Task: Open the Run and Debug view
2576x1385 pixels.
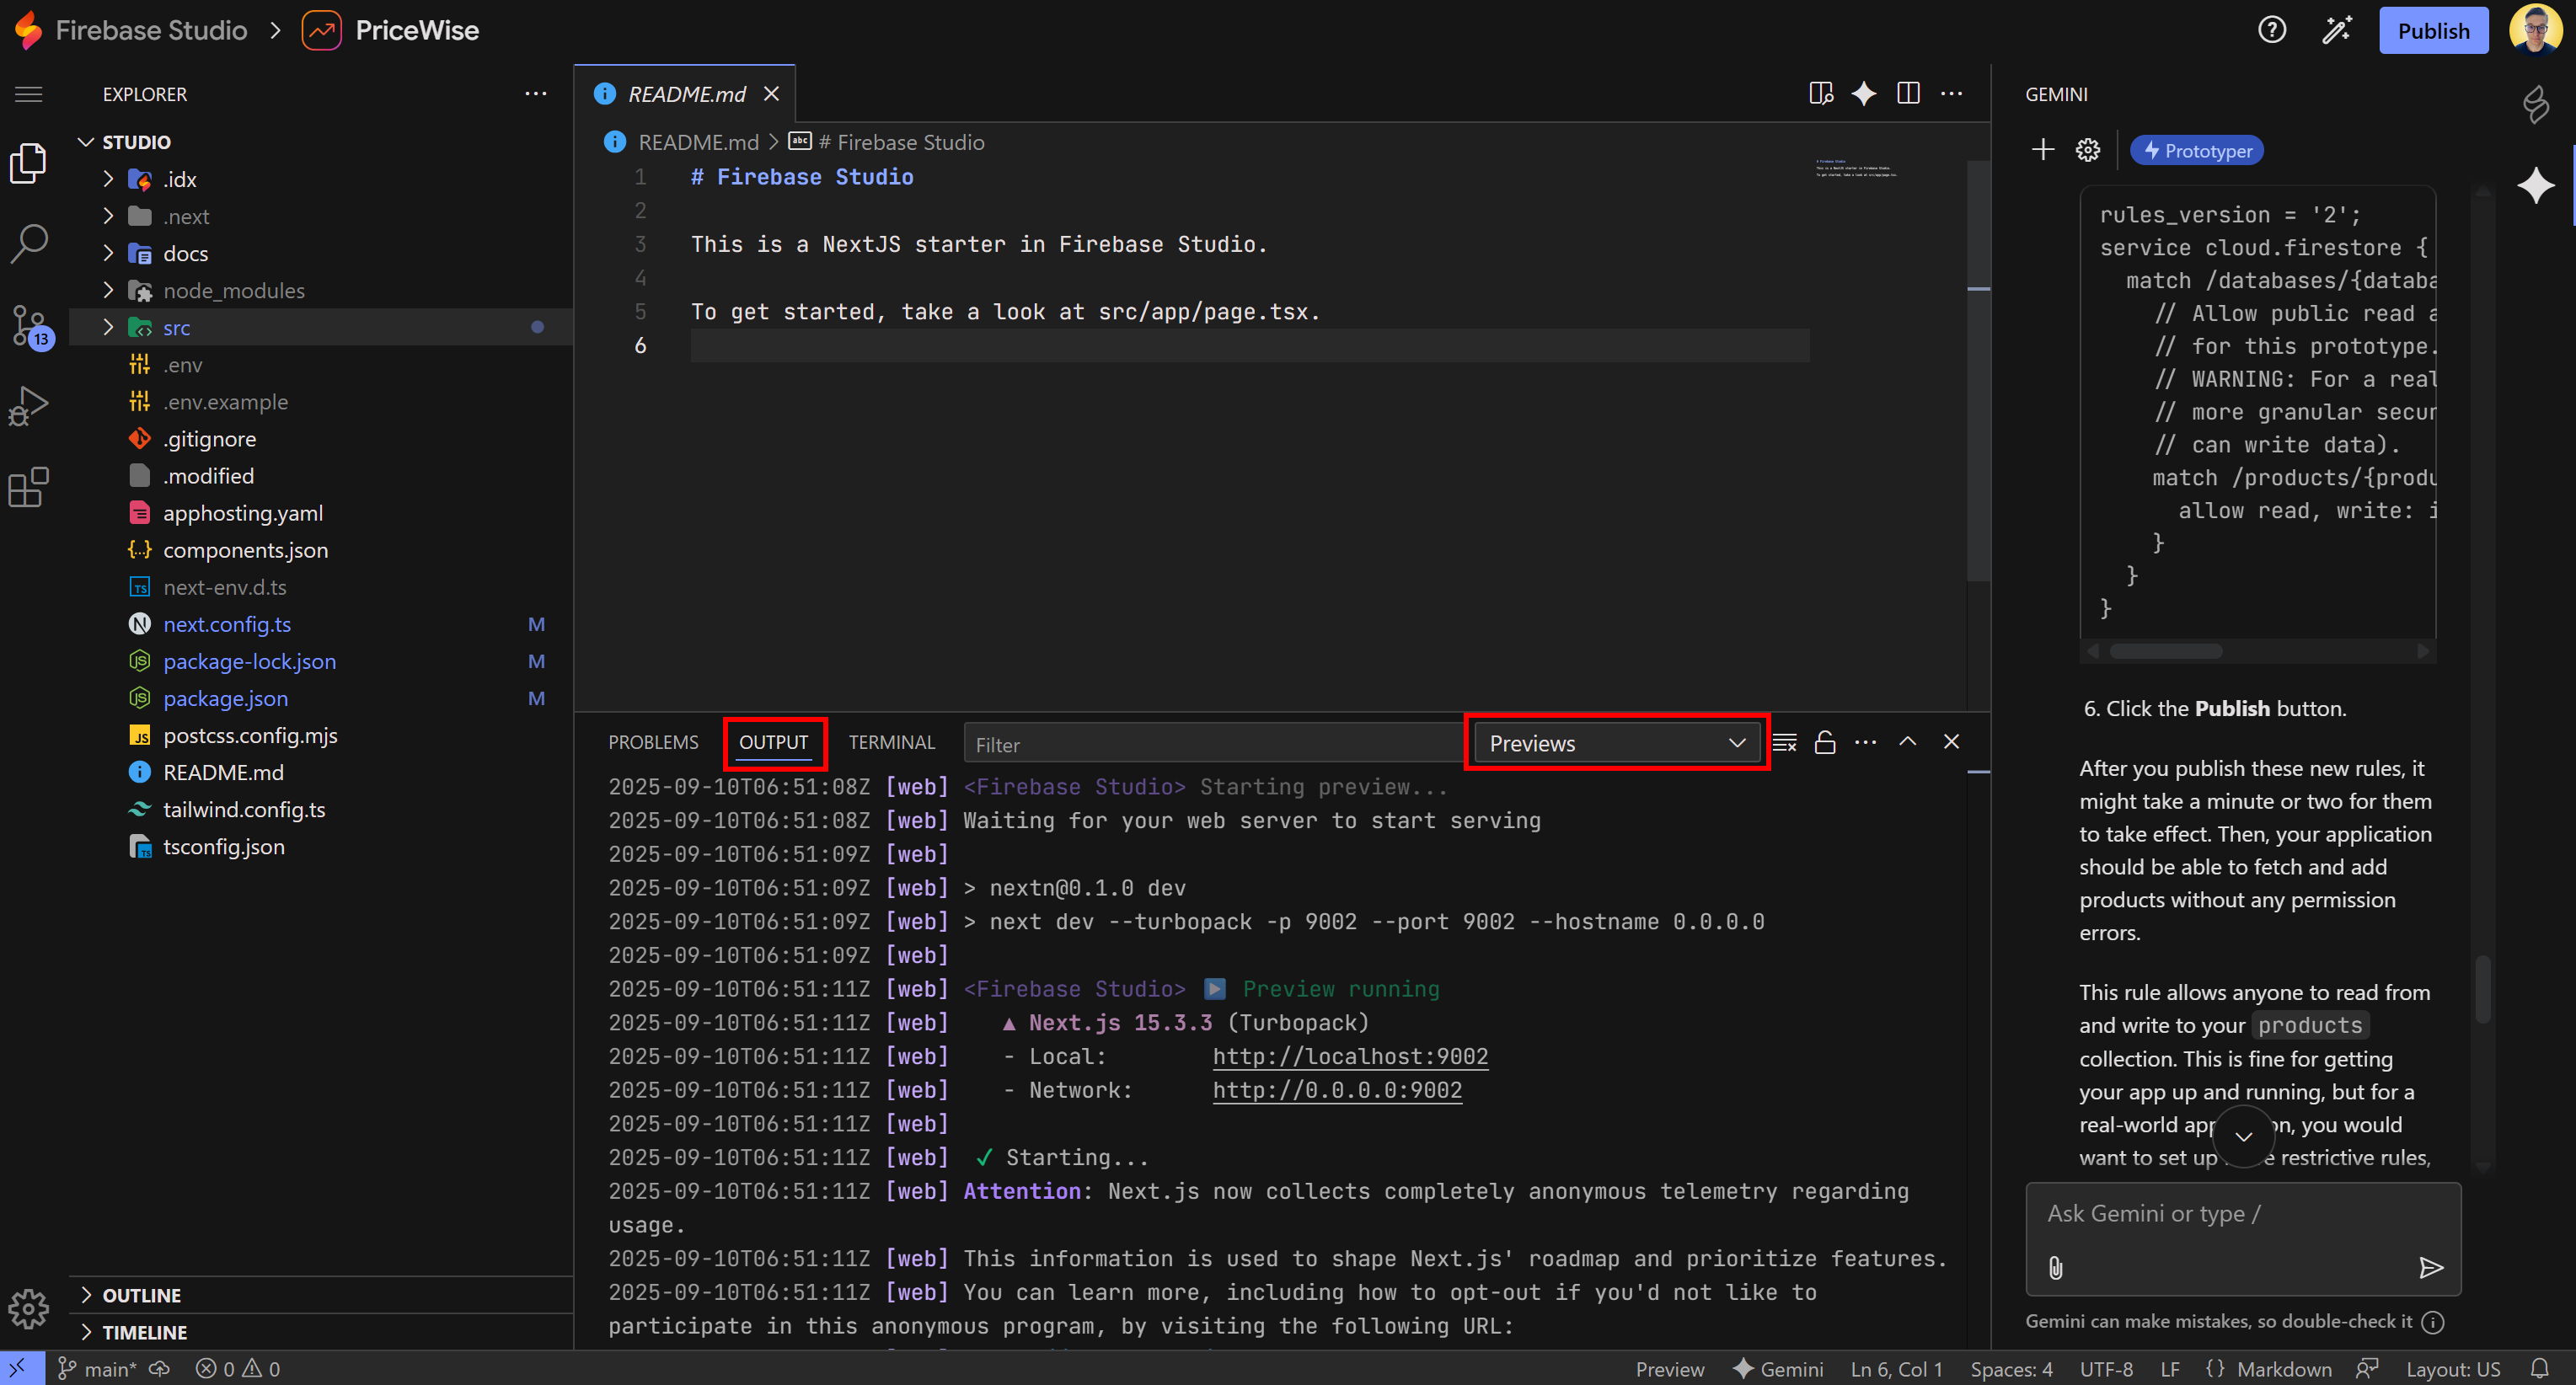Action: coord(28,404)
